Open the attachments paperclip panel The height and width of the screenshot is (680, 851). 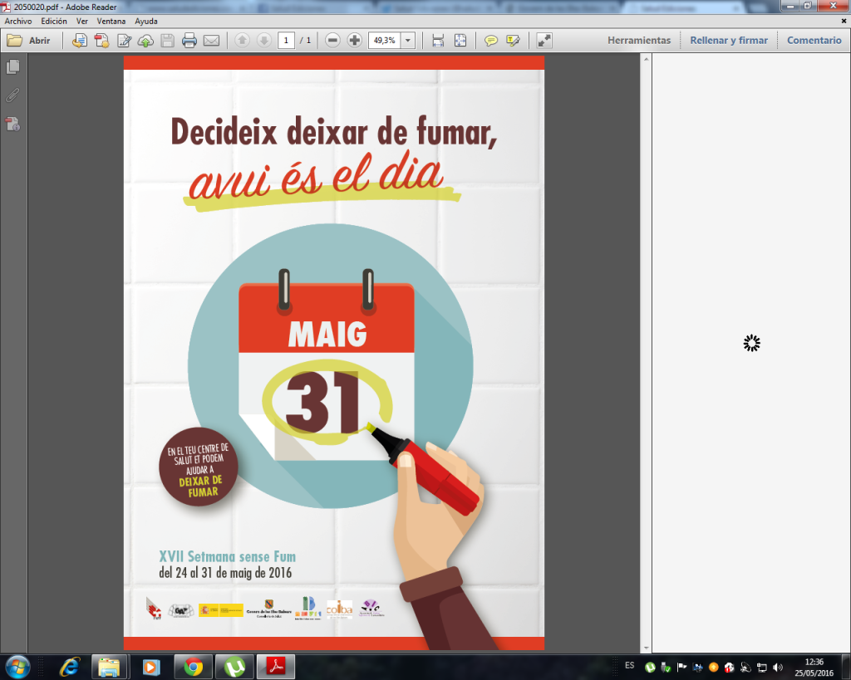[12, 95]
